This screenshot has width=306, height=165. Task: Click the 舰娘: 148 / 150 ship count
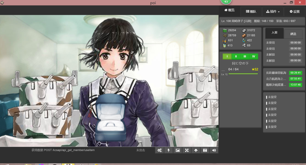pos(264,21)
